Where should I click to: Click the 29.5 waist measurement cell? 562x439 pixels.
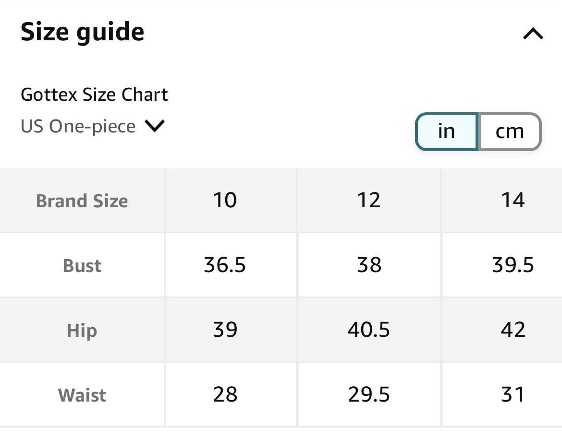coord(368,394)
